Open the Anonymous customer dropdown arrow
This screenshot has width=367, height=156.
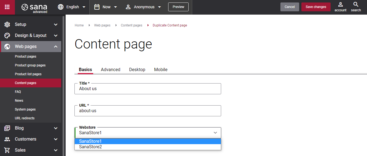point(159,7)
